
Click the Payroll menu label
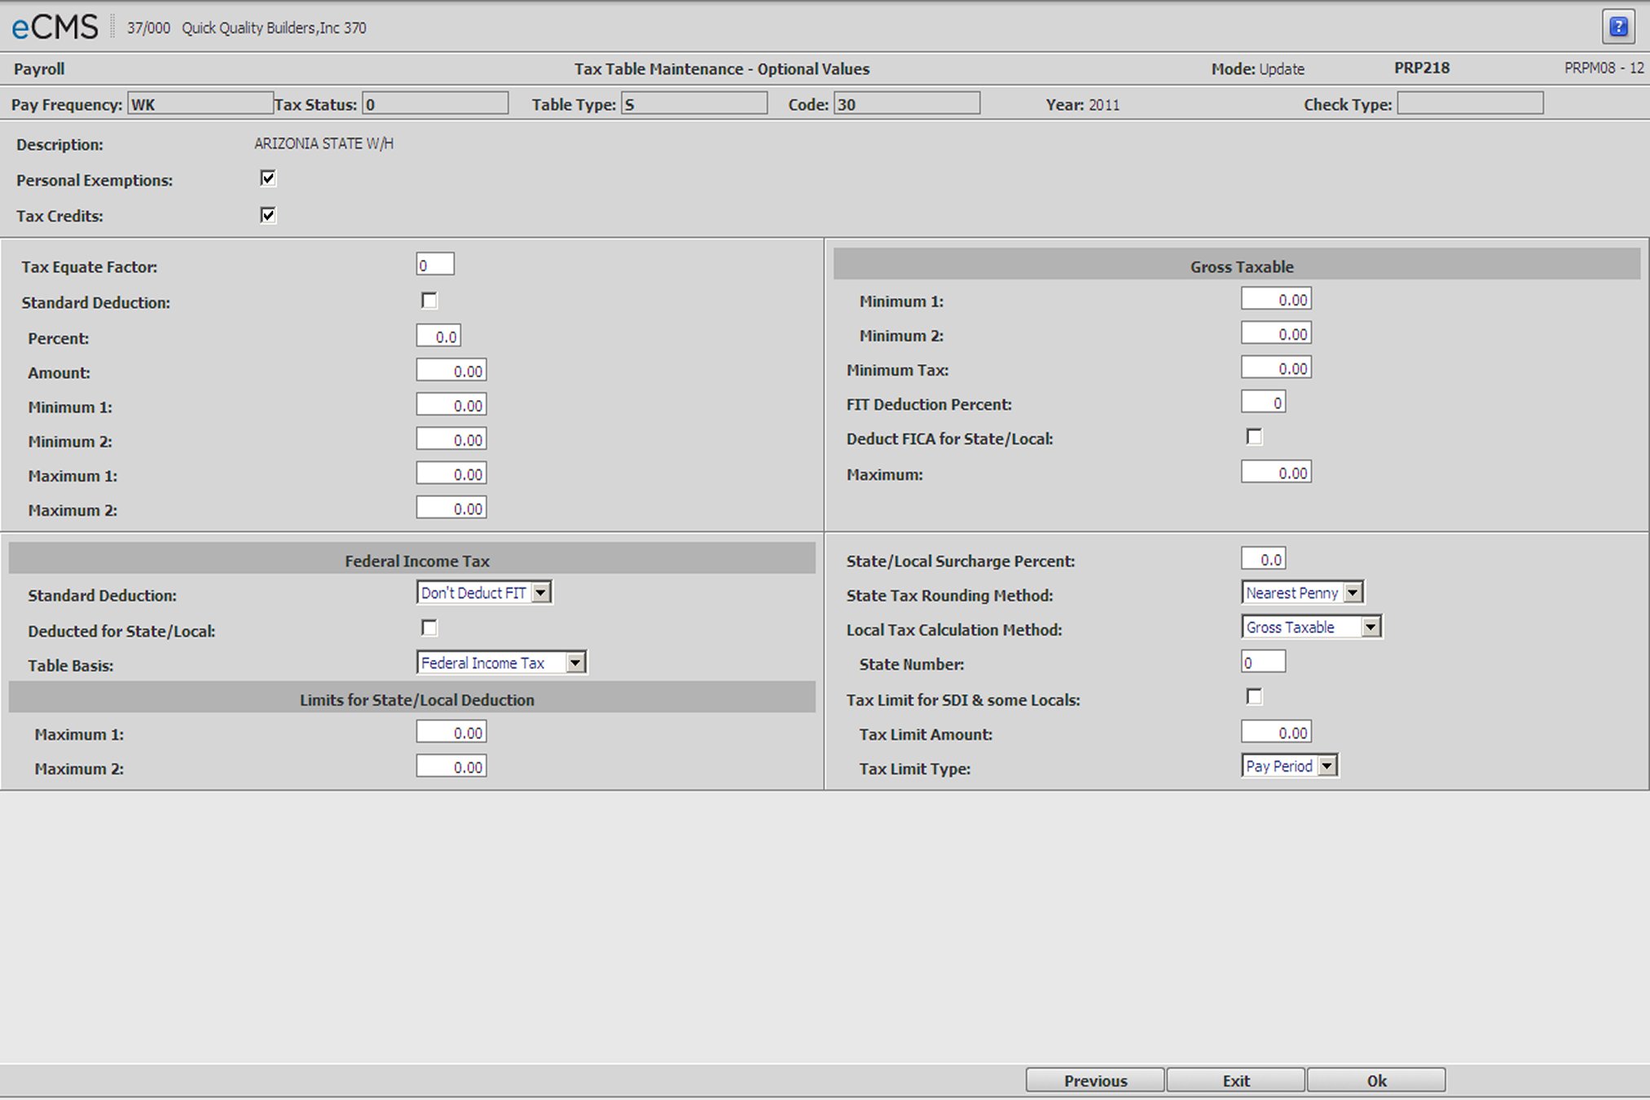[x=38, y=68]
